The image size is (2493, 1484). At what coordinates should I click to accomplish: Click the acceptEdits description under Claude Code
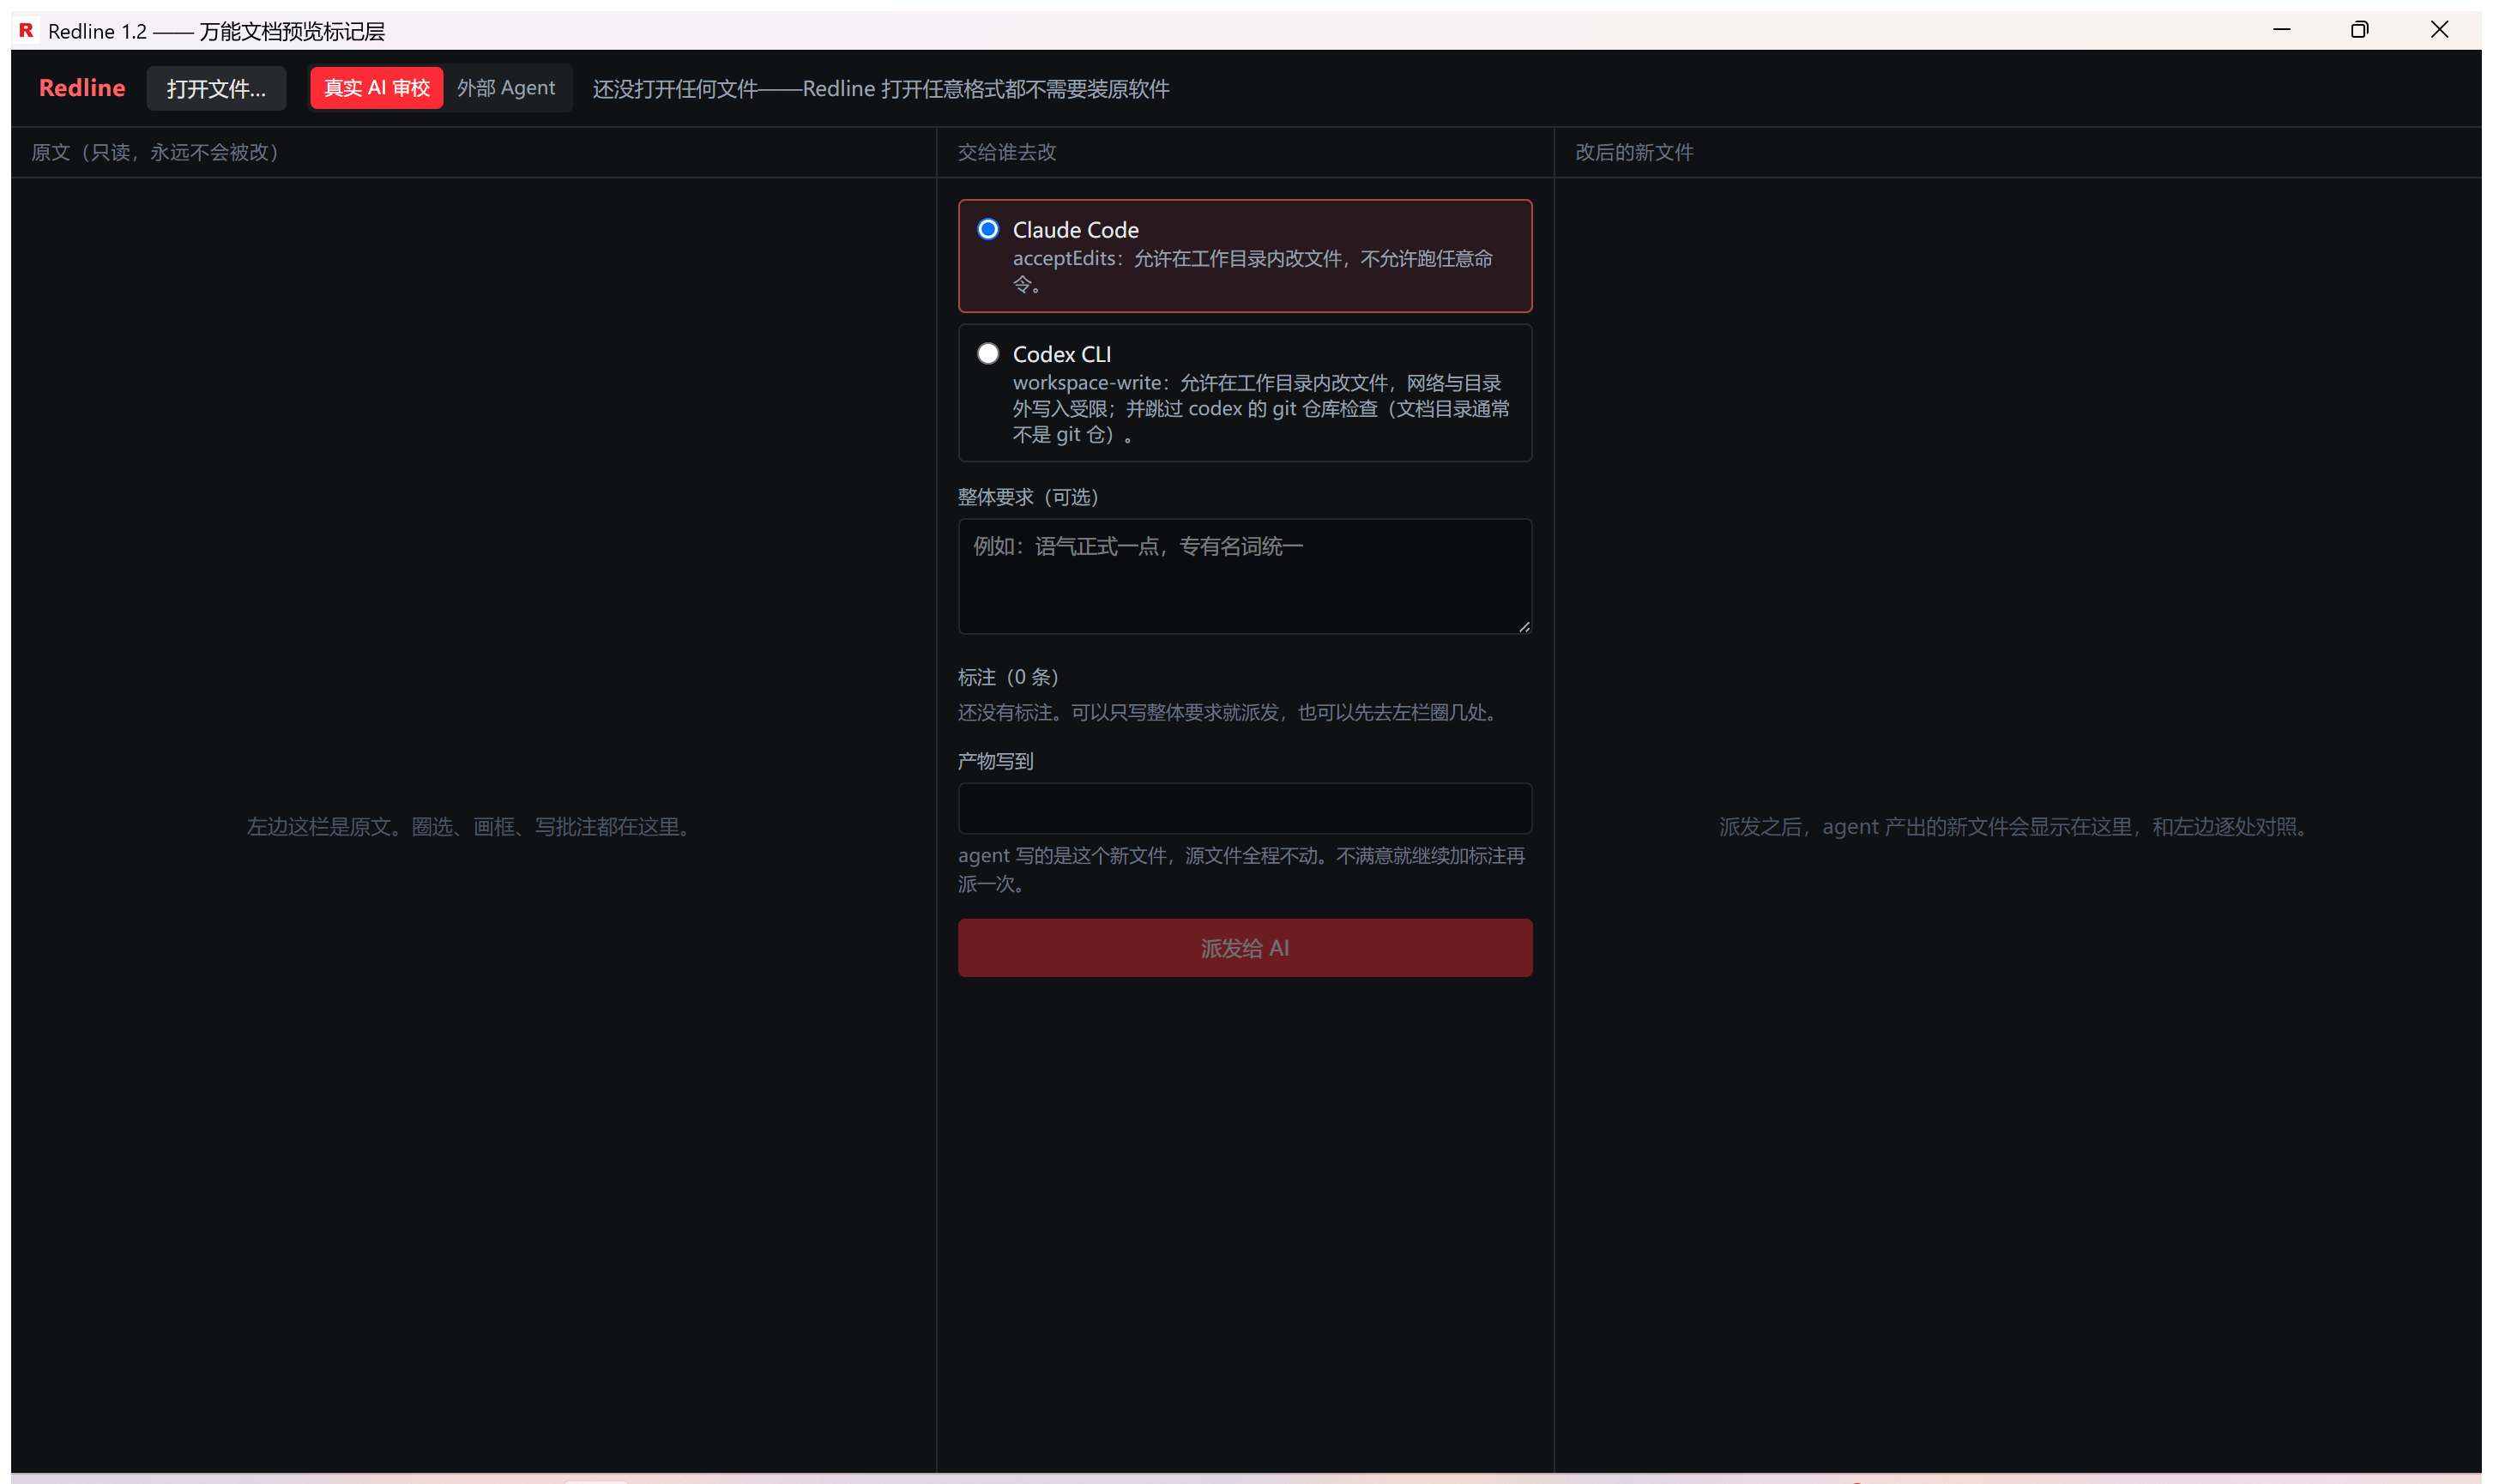click(x=1253, y=271)
